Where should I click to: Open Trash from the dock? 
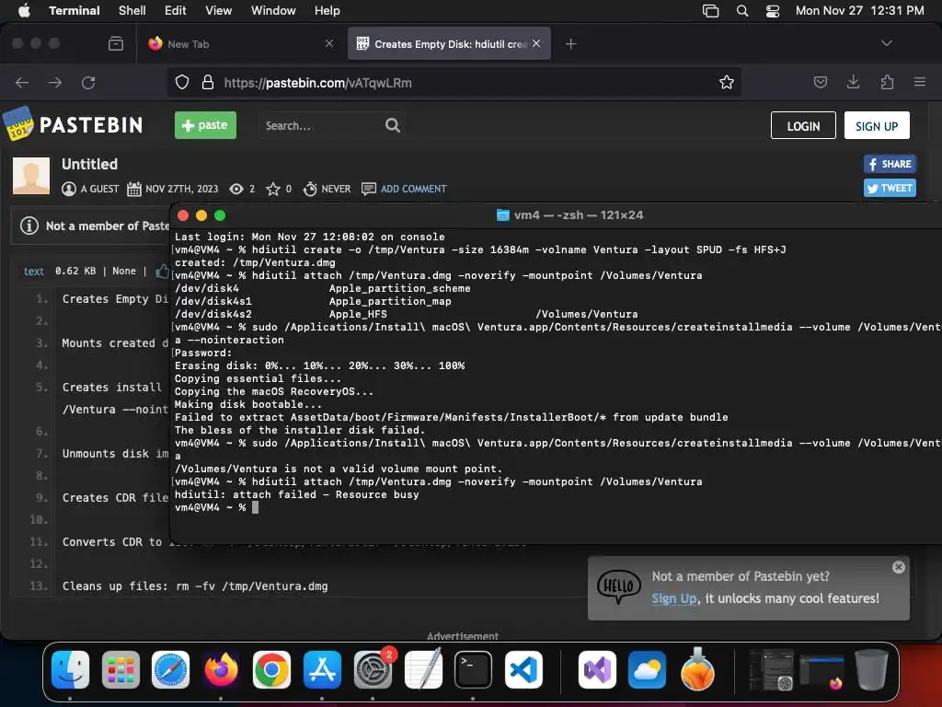(x=871, y=670)
